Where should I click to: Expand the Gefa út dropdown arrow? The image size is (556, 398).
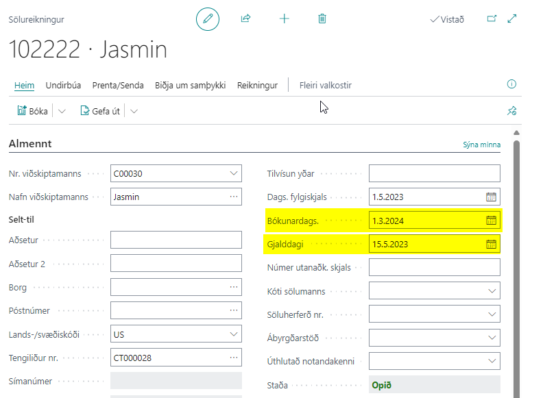coord(134,111)
